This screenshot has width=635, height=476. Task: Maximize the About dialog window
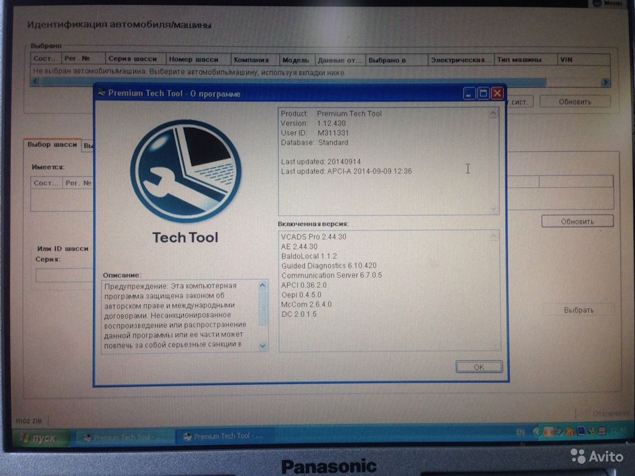coord(483,94)
